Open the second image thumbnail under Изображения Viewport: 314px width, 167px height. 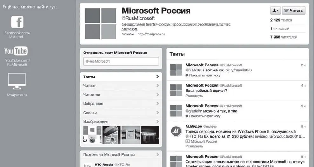[112, 135]
